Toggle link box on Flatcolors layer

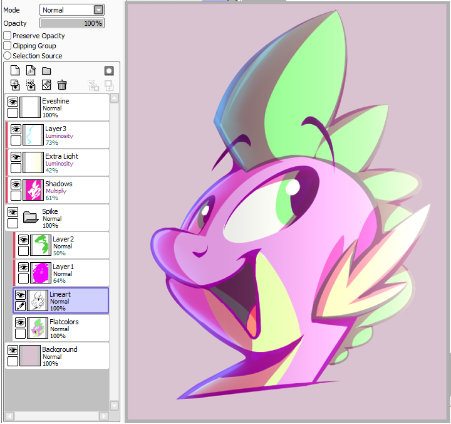point(20,334)
